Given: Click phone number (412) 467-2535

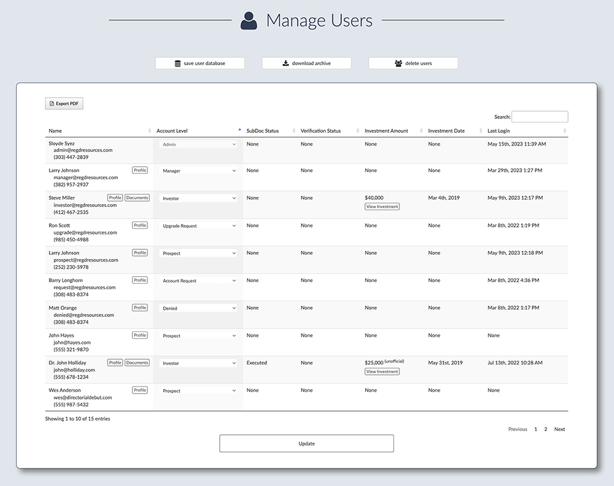Looking at the screenshot, I should [x=71, y=212].
